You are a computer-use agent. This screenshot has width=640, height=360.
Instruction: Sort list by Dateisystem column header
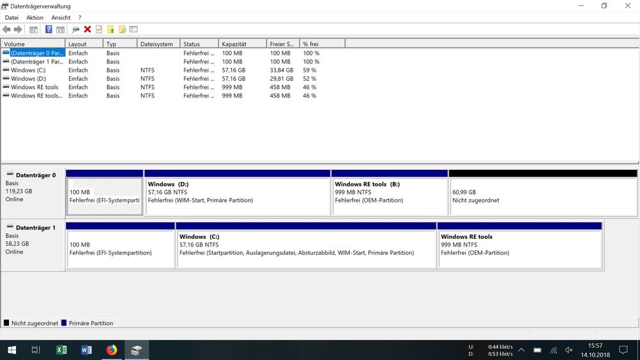click(x=158, y=44)
